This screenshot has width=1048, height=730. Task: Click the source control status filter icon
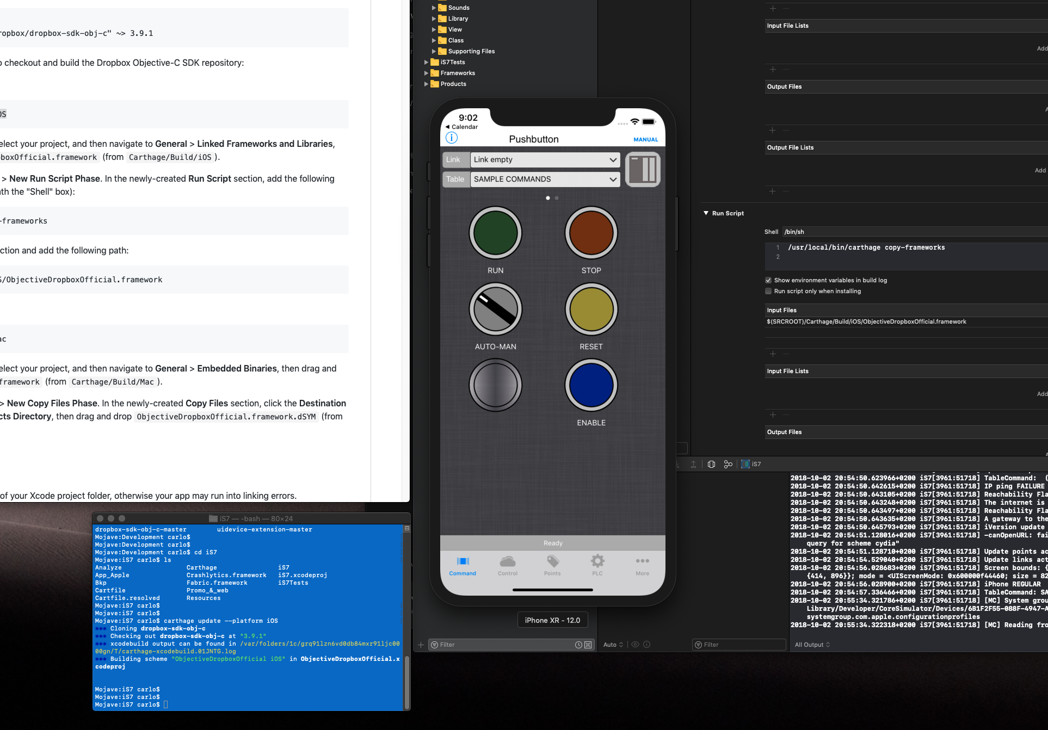click(588, 645)
